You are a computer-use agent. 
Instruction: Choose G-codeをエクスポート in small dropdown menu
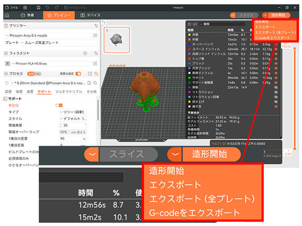click(272, 38)
